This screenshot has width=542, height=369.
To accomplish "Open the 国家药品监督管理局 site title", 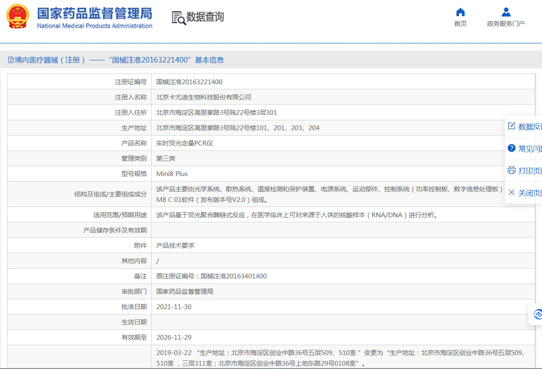I will (95, 13).
